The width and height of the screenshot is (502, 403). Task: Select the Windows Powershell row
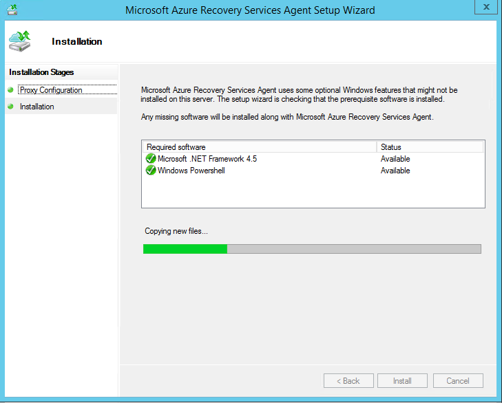[191, 171]
